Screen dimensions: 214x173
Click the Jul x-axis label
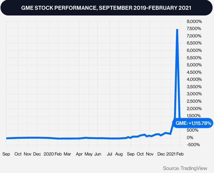109,154
